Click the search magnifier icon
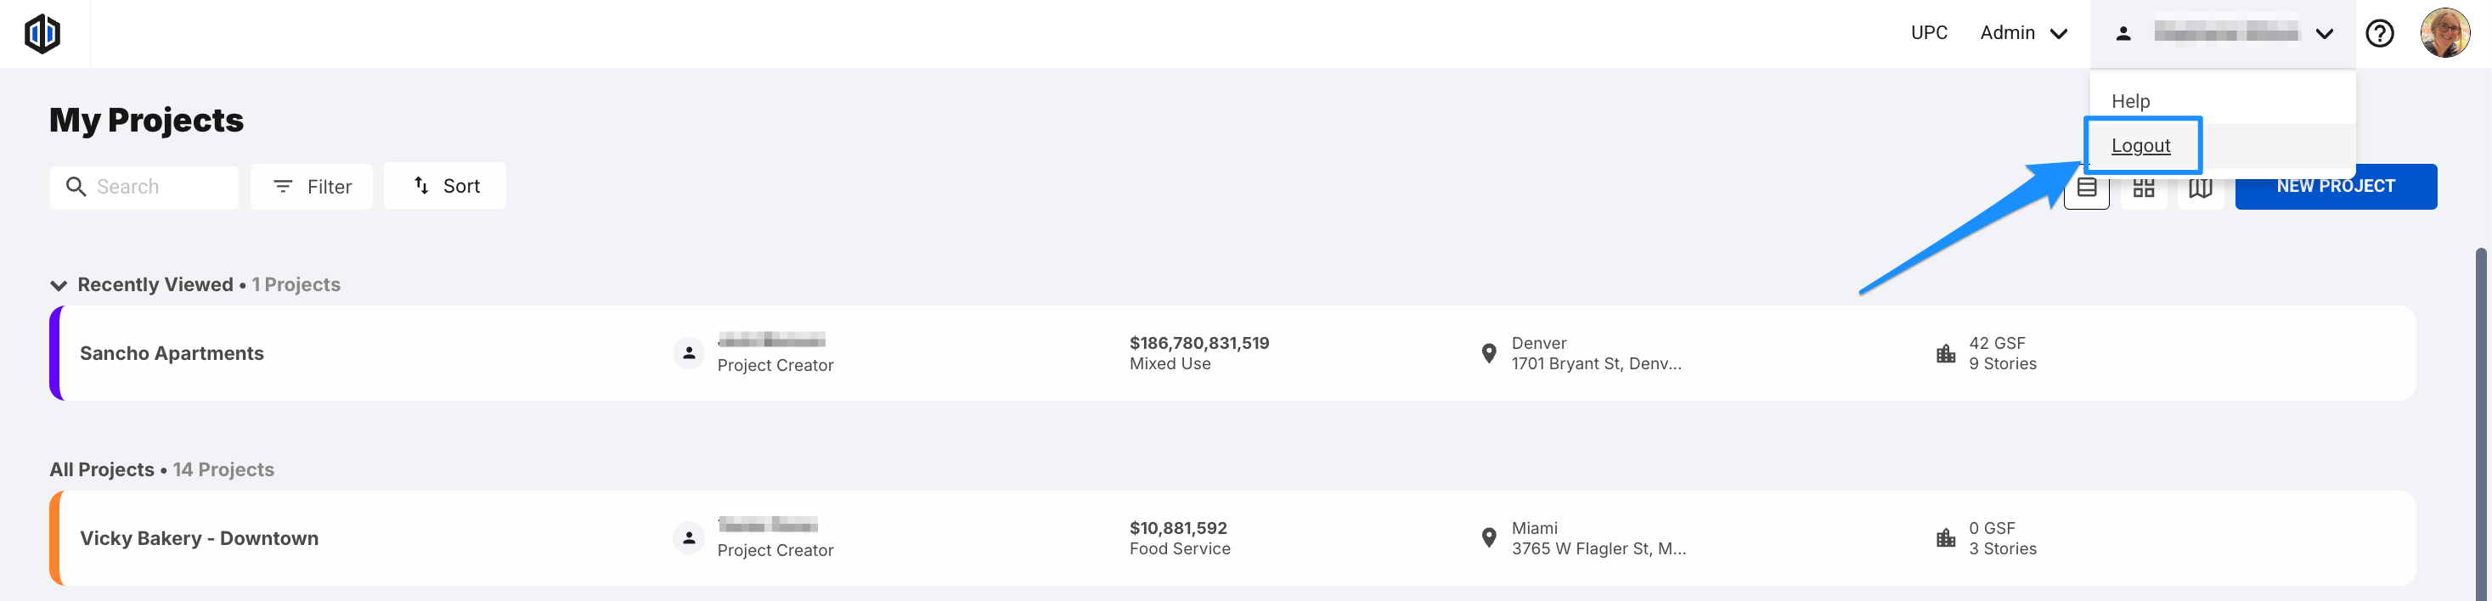 click(x=76, y=187)
